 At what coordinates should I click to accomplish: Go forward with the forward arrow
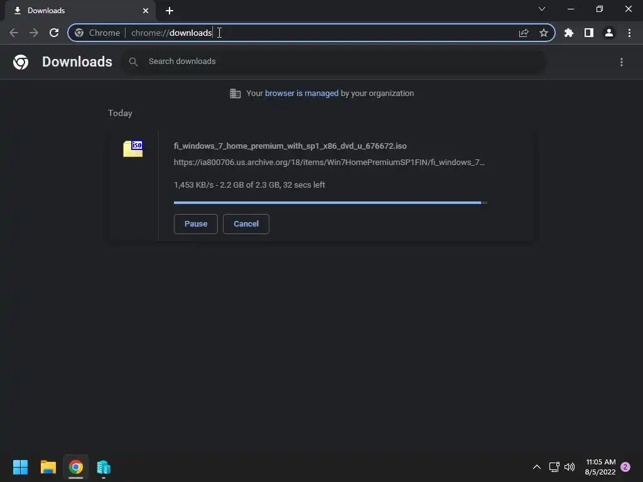(34, 33)
